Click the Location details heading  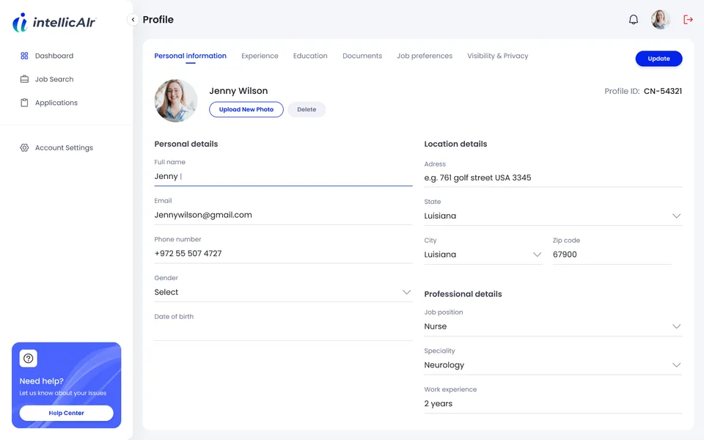click(455, 144)
